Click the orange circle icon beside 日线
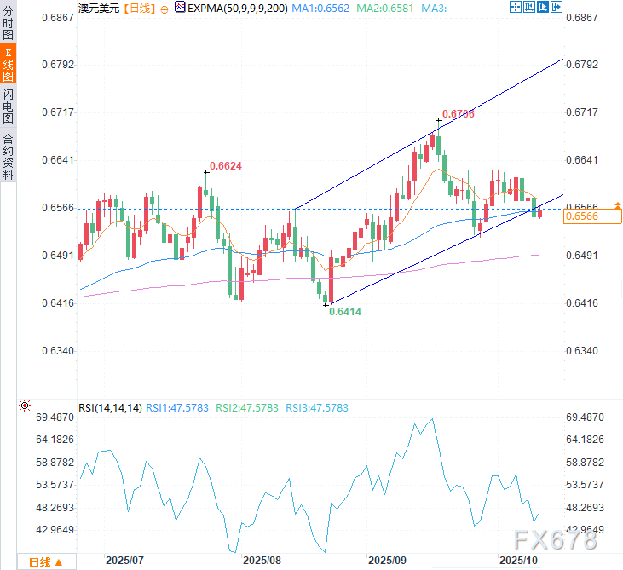623x570 pixels. [x=164, y=9]
